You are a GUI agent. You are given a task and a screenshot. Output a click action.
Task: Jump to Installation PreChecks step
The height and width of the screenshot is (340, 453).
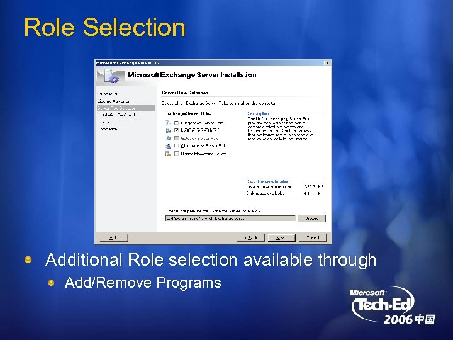point(118,115)
